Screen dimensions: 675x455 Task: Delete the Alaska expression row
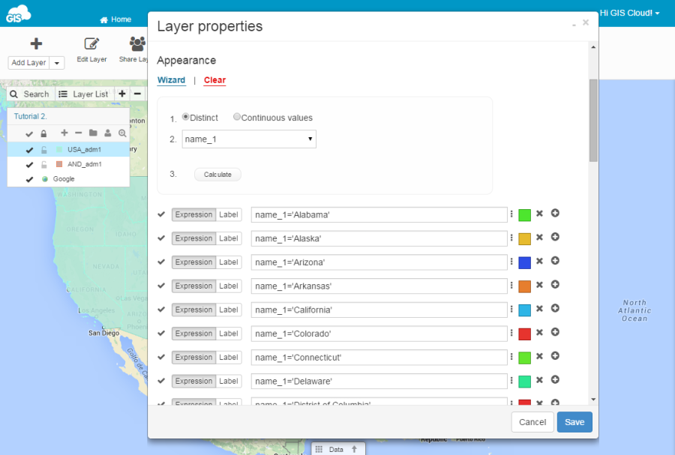[539, 237]
